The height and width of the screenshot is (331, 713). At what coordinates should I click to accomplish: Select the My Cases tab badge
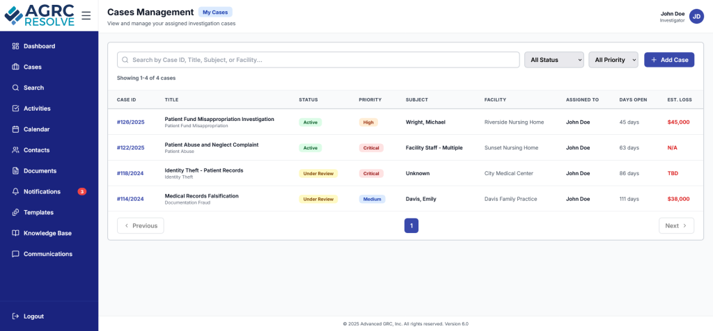(215, 12)
